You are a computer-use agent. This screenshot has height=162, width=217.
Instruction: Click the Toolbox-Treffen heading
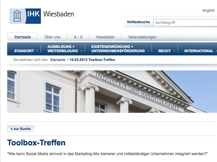36,143
